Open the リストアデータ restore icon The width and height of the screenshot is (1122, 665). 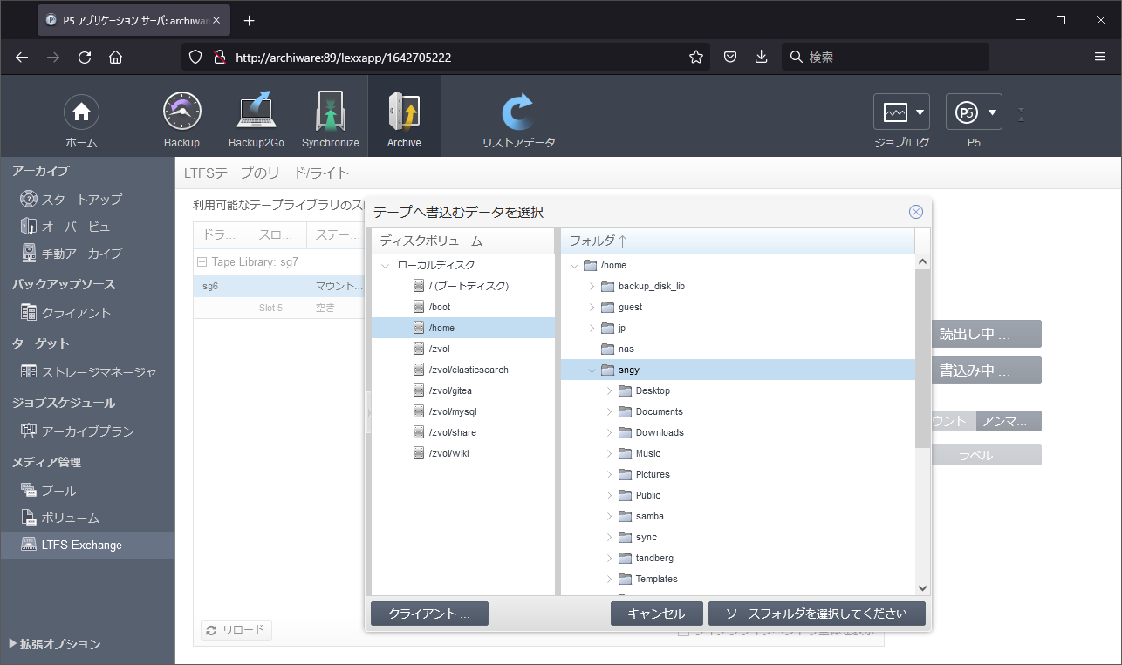click(518, 112)
